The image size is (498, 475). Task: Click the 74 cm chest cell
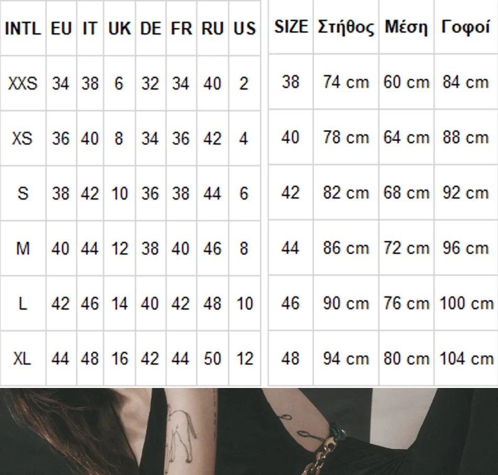click(x=346, y=82)
